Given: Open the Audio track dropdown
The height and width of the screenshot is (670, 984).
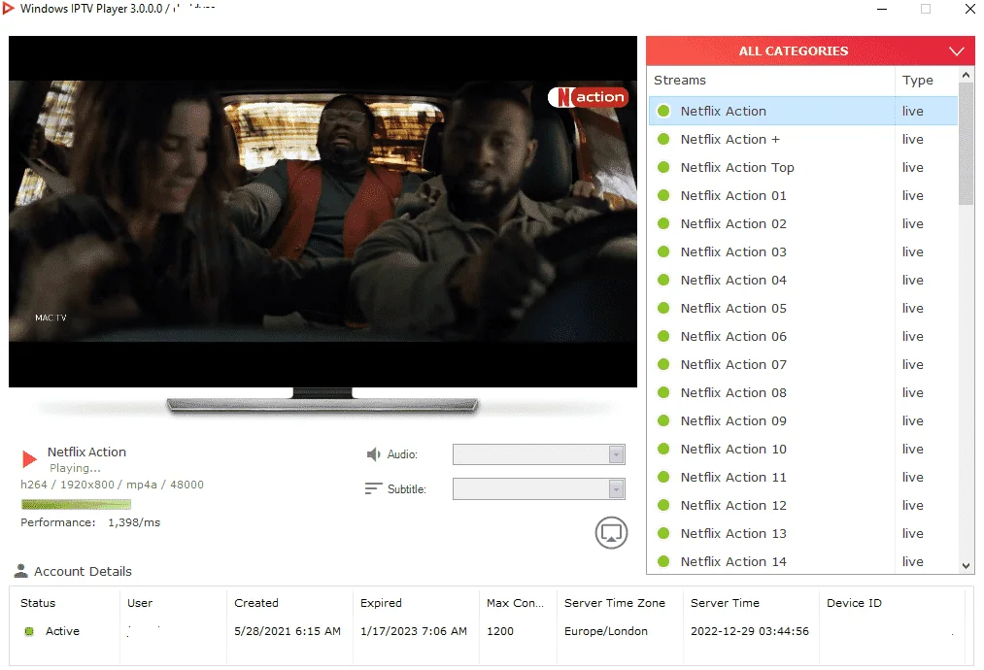Looking at the screenshot, I should 538,454.
